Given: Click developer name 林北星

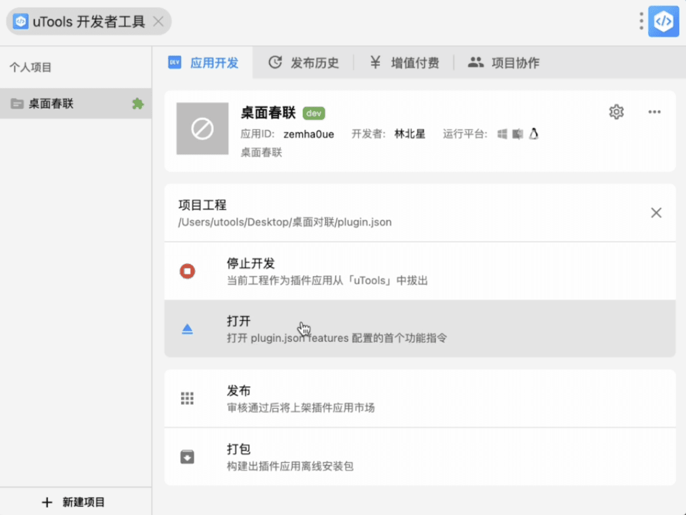Looking at the screenshot, I should tap(410, 134).
